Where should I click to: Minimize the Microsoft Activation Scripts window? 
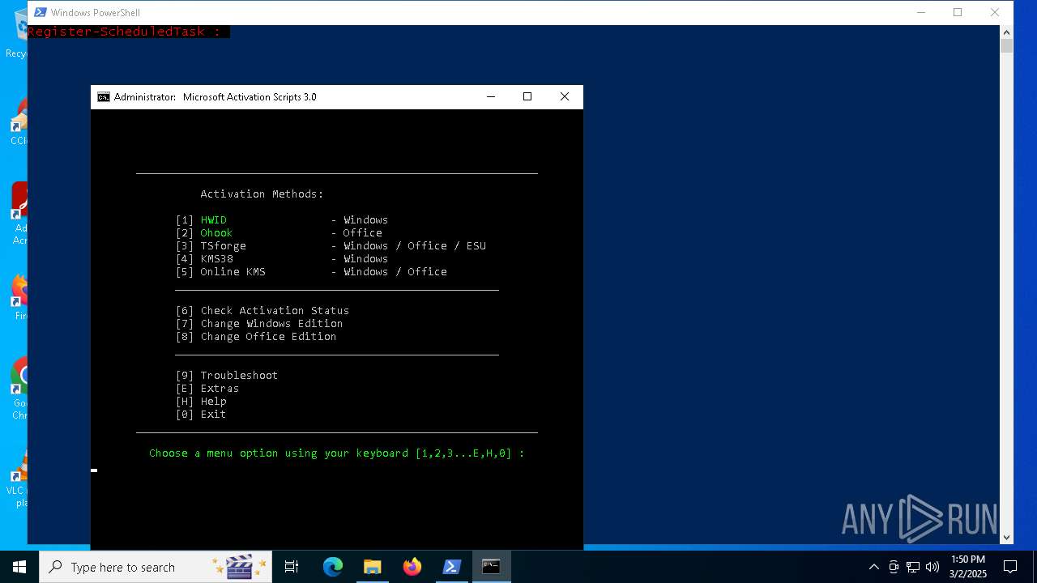click(490, 97)
